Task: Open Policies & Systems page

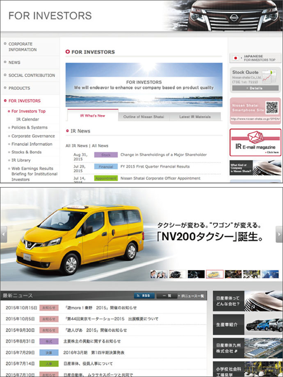Action: pyautogui.click(x=30, y=128)
